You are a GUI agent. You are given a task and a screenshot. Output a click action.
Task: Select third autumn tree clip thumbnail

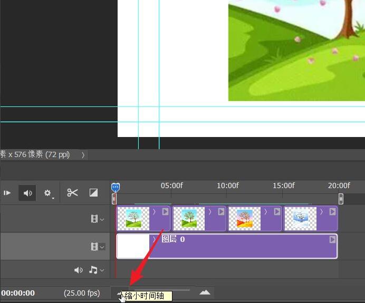click(x=245, y=219)
